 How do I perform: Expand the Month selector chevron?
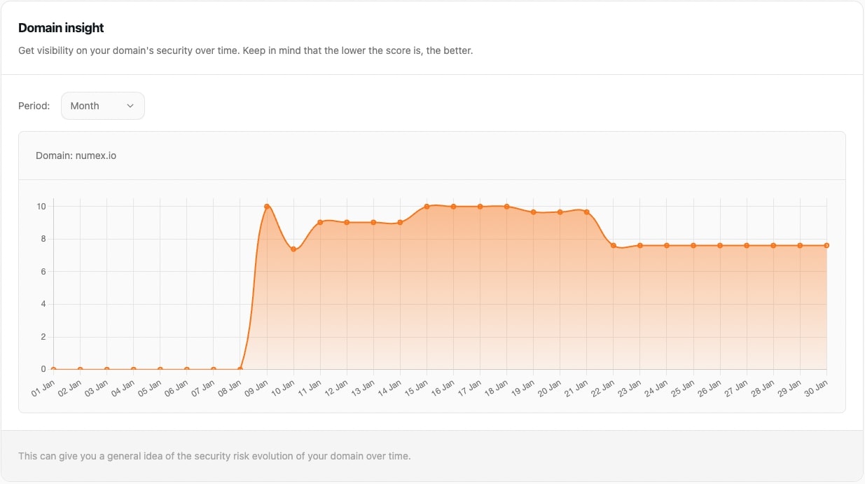130,106
